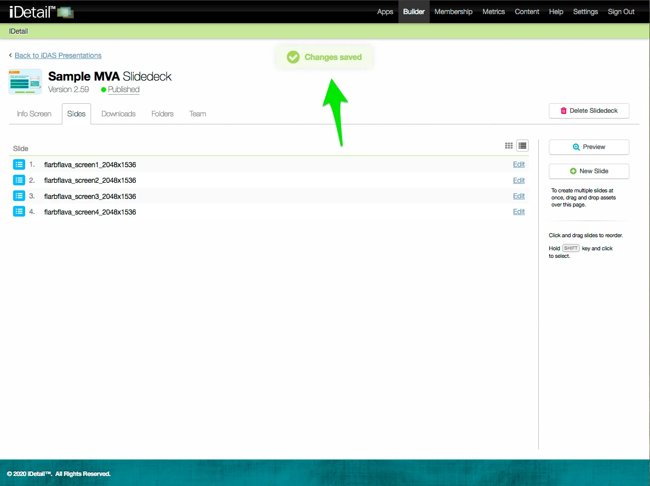Open the Builder menu

click(414, 12)
